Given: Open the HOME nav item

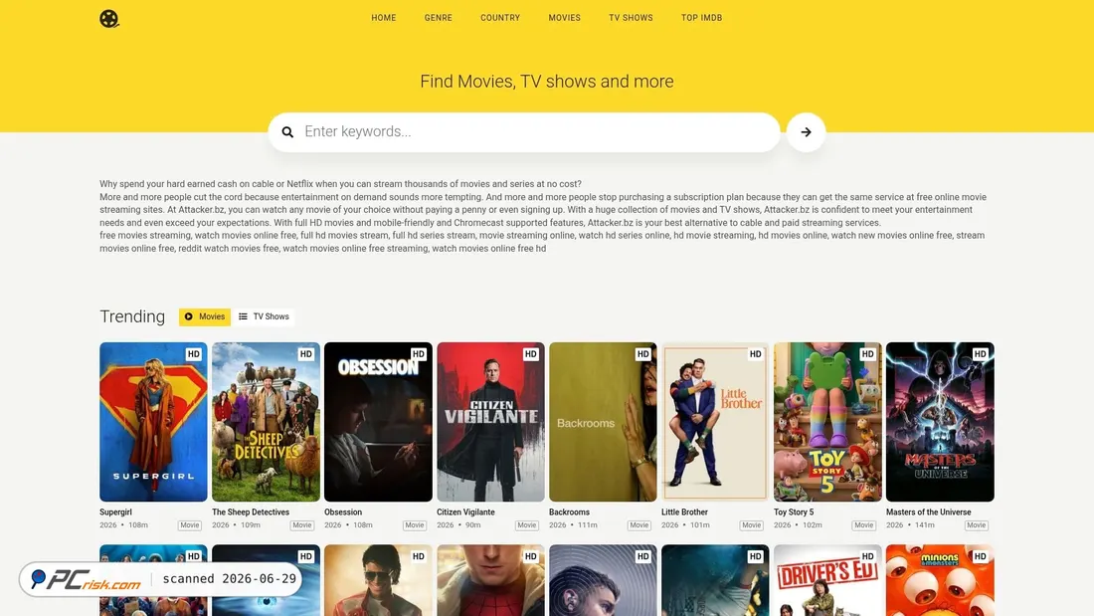Looking at the screenshot, I should (x=384, y=18).
